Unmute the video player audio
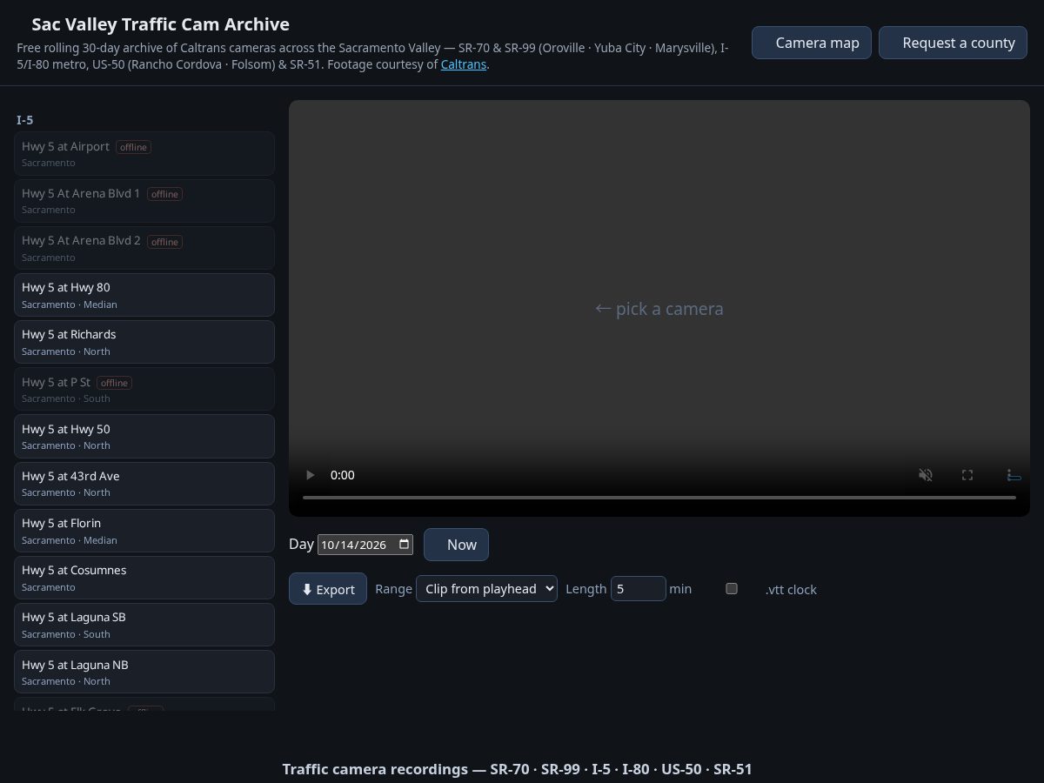 926,475
